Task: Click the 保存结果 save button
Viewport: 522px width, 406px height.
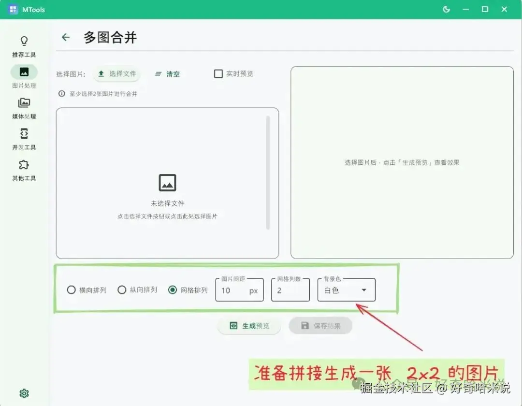Action: click(x=320, y=326)
